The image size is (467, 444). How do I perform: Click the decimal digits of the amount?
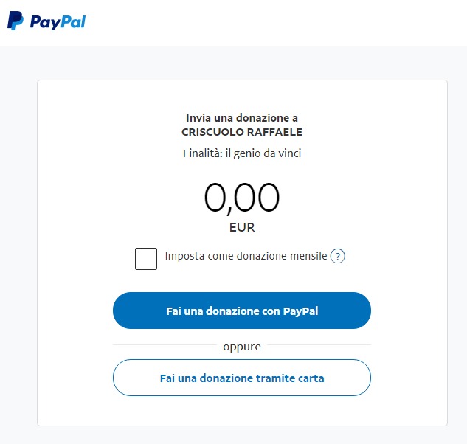(257, 198)
